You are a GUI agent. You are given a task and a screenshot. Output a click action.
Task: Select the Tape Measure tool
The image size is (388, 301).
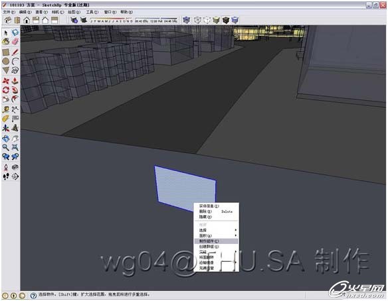pyautogui.click(x=6, y=109)
